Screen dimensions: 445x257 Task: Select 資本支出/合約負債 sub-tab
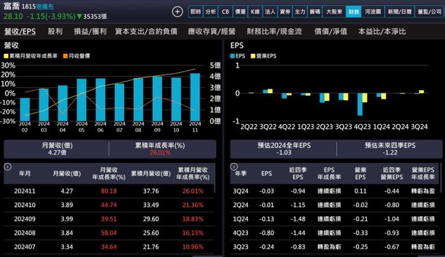coord(146,32)
